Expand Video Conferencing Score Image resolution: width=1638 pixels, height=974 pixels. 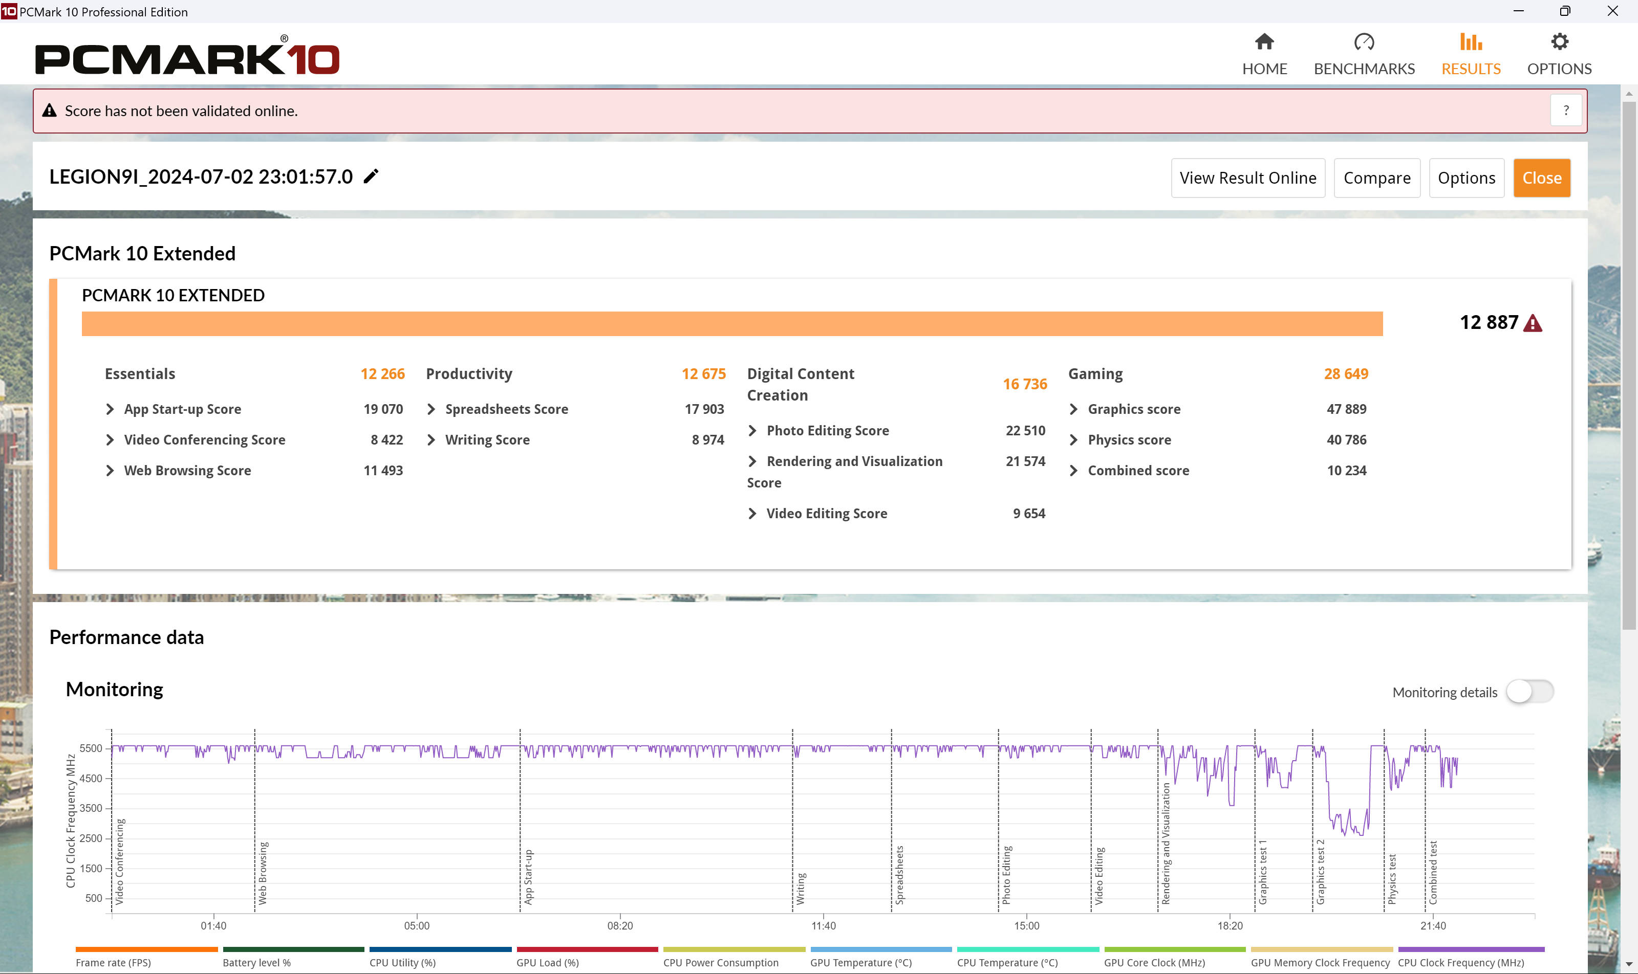point(110,440)
